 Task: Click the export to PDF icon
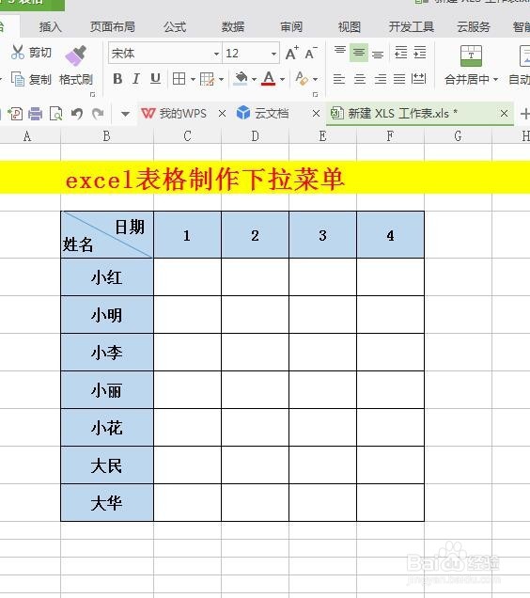[15, 114]
